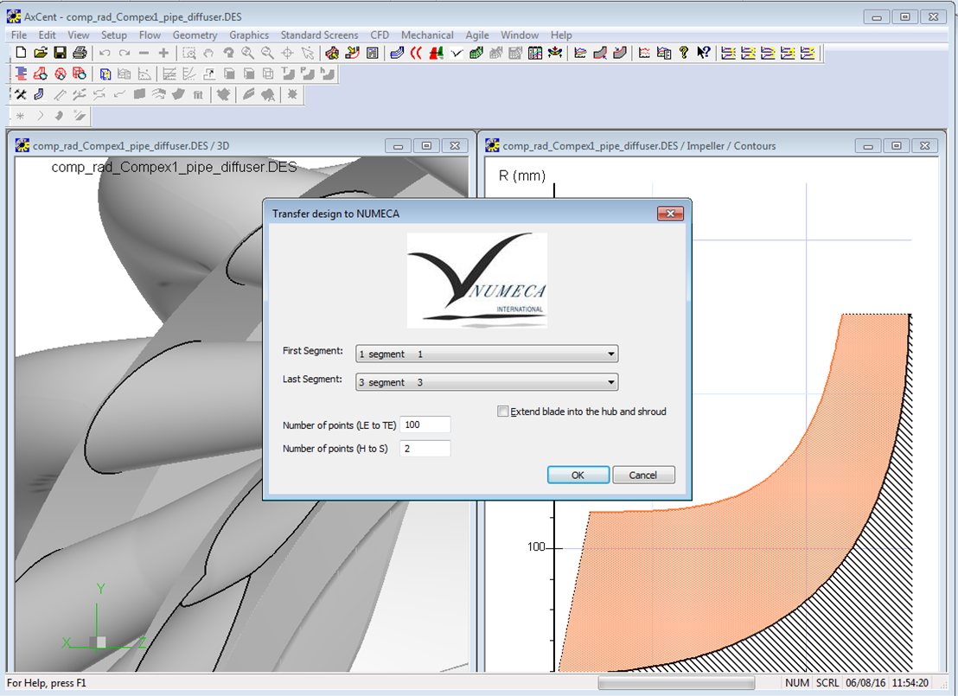Click the Open folder toolbar icon
Viewport: 958px width, 696px height.
coord(41,54)
